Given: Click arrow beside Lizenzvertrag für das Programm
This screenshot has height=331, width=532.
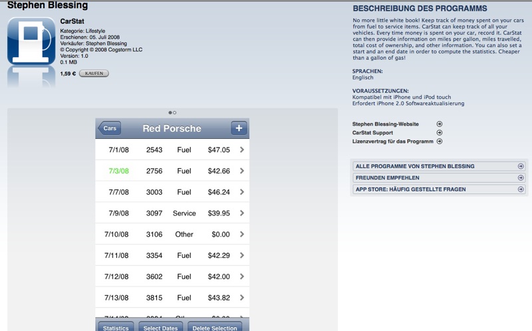Looking at the screenshot, I should [439, 142].
